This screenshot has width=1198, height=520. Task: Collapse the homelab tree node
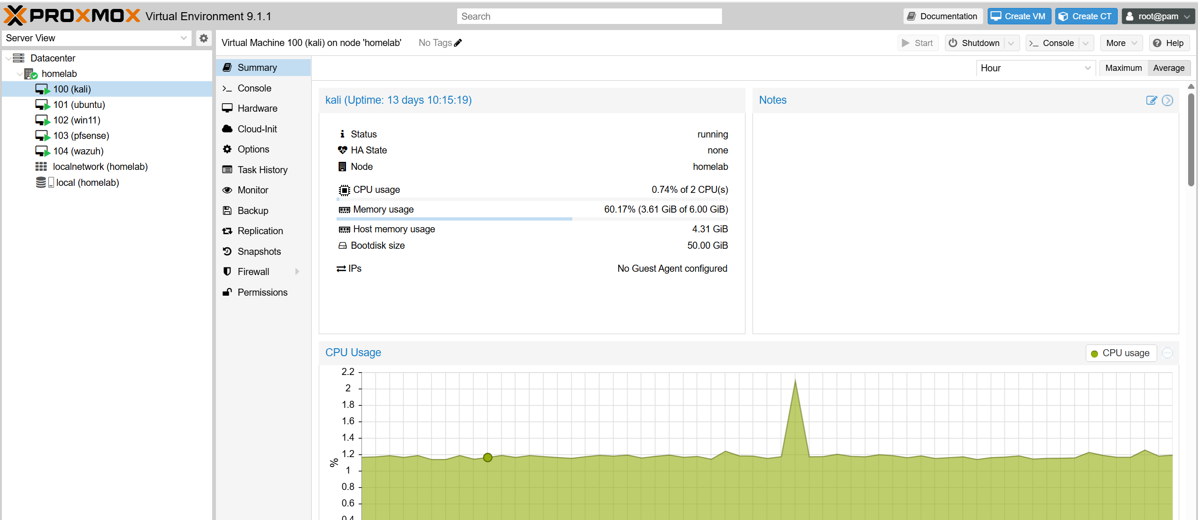click(19, 74)
